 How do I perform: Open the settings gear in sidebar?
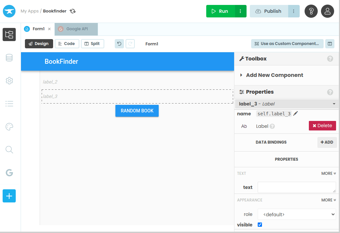(x=9, y=81)
